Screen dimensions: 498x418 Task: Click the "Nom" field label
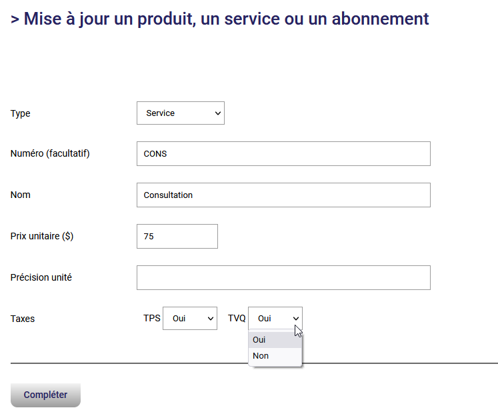(x=21, y=195)
